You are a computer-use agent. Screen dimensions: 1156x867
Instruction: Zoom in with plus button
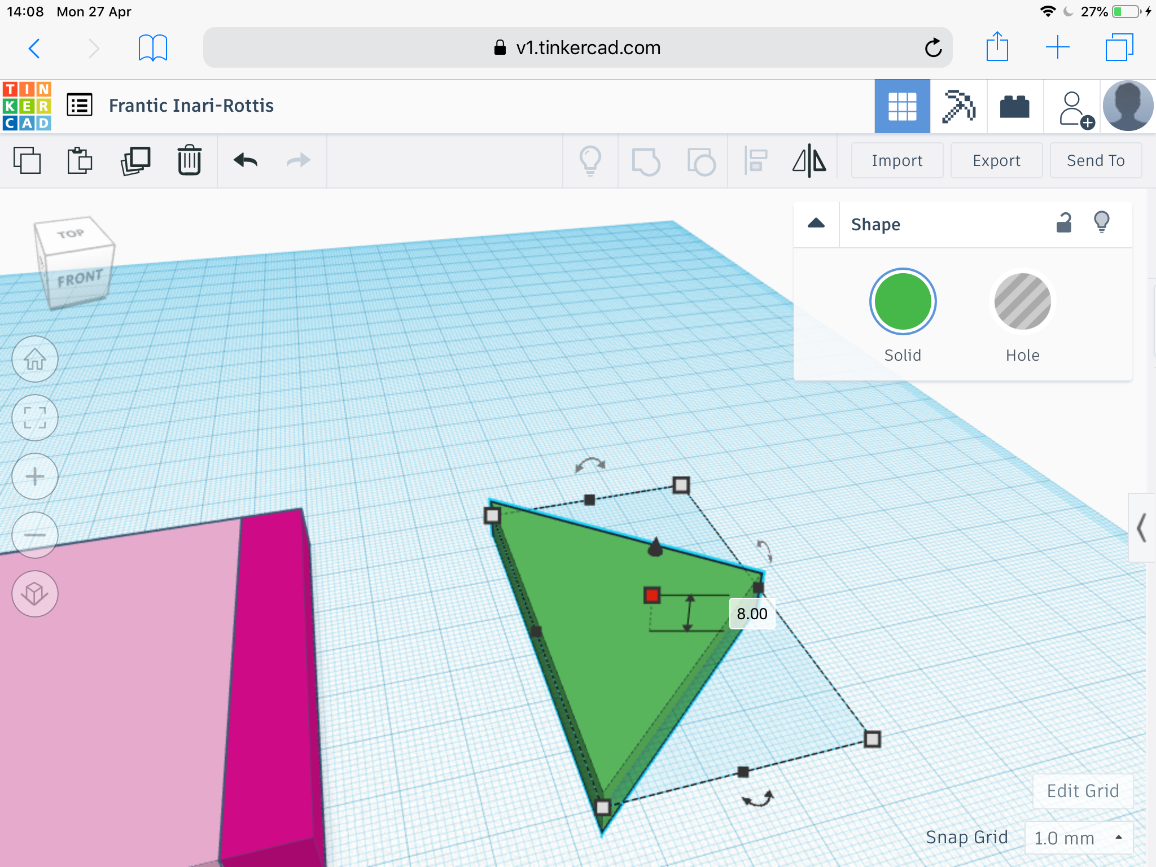pyautogui.click(x=35, y=476)
